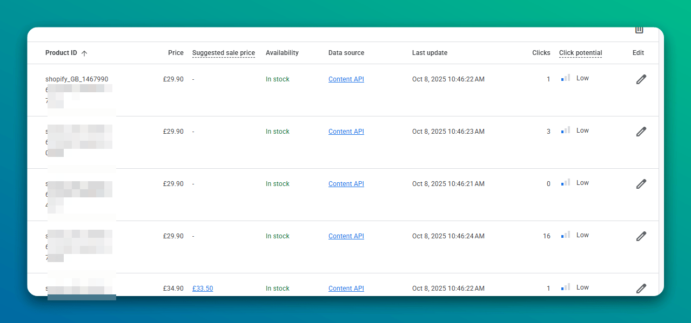Edit the product with 16 clicks via pencil icon
Image resolution: width=691 pixels, height=323 pixels.
[641, 236]
